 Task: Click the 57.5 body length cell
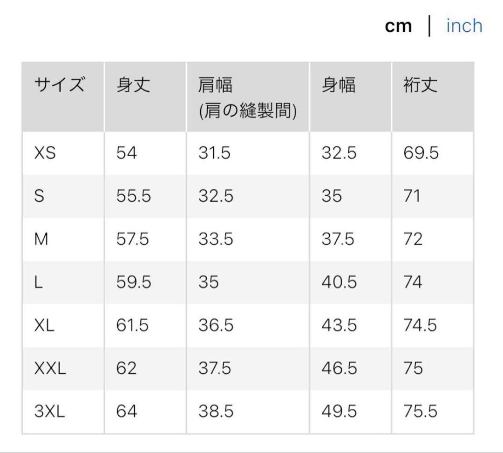[x=133, y=239]
